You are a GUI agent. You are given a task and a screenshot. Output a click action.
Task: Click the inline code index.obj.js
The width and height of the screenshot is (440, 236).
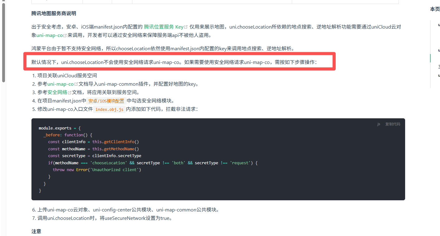tap(109, 109)
